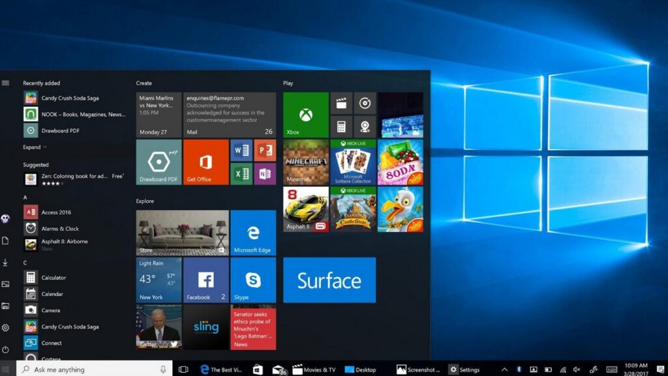Click the Explore group header
The image size is (668, 376).
point(145,201)
